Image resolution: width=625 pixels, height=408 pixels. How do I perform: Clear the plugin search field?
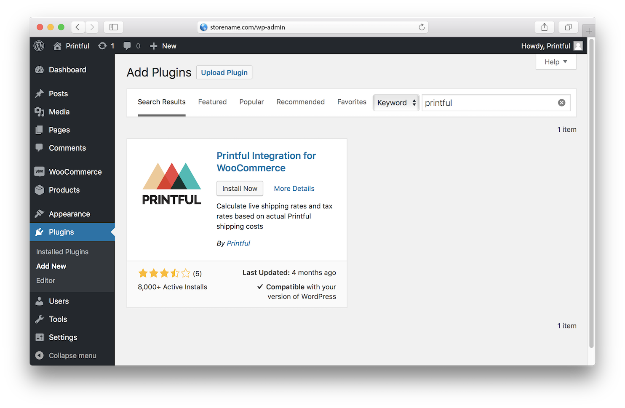click(x=562, y=103)
